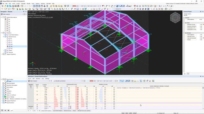Collapse the Global Deformations tree node
Screen dimensions: 204x114
(x=1, y=17)
